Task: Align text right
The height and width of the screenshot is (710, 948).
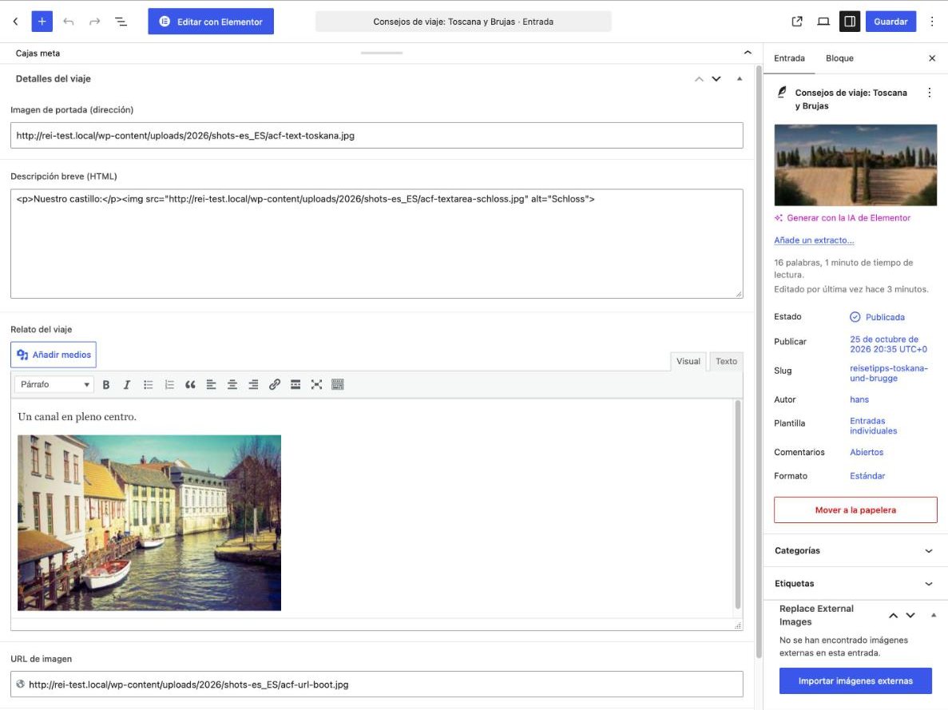Action: (253, 385)
